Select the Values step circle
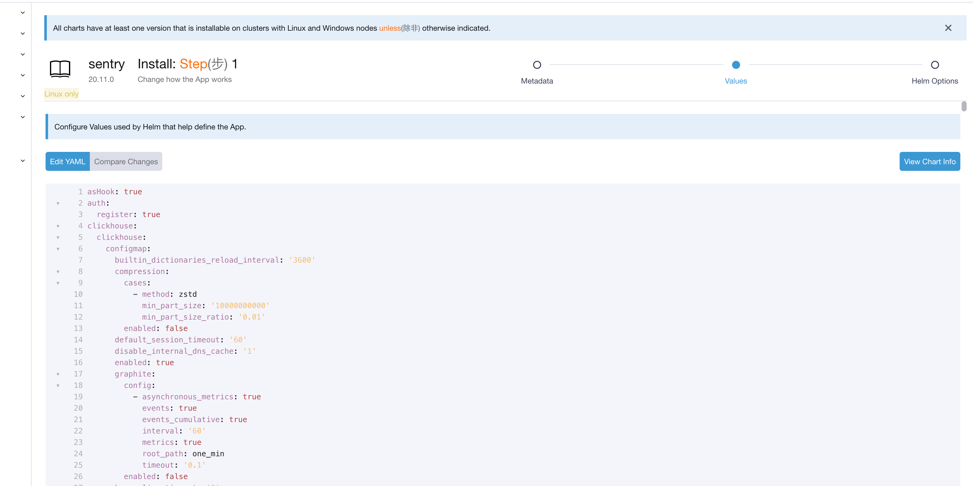 click(736, 65)
